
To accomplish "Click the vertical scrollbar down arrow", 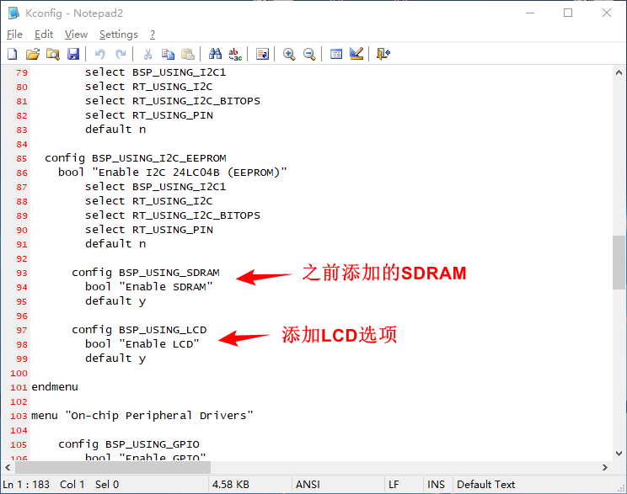I will pyautogui.click(x=619, y=453).
